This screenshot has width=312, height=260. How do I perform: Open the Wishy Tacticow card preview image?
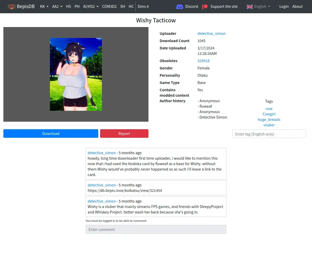tap(76, 74)
